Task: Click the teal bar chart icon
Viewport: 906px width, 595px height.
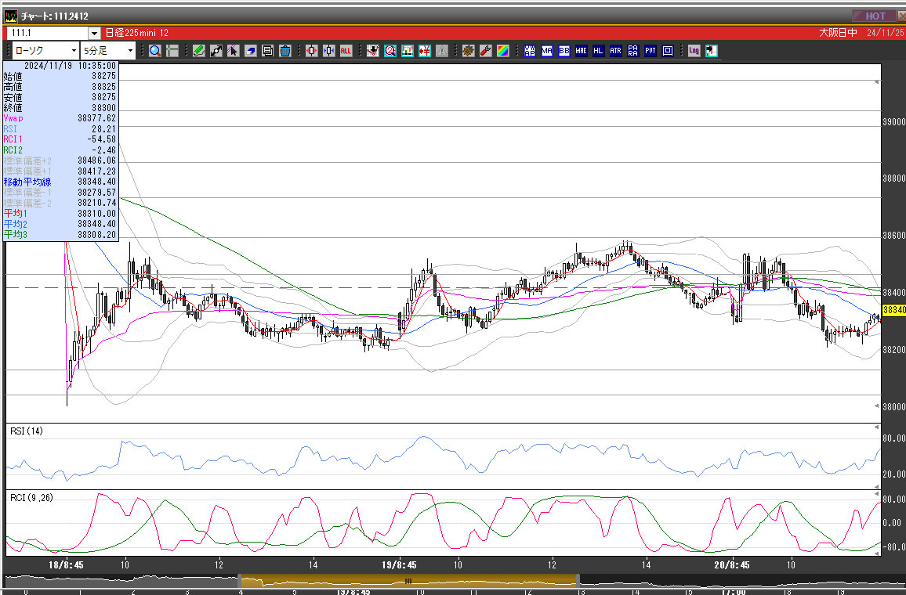Action: click(408, 51)
